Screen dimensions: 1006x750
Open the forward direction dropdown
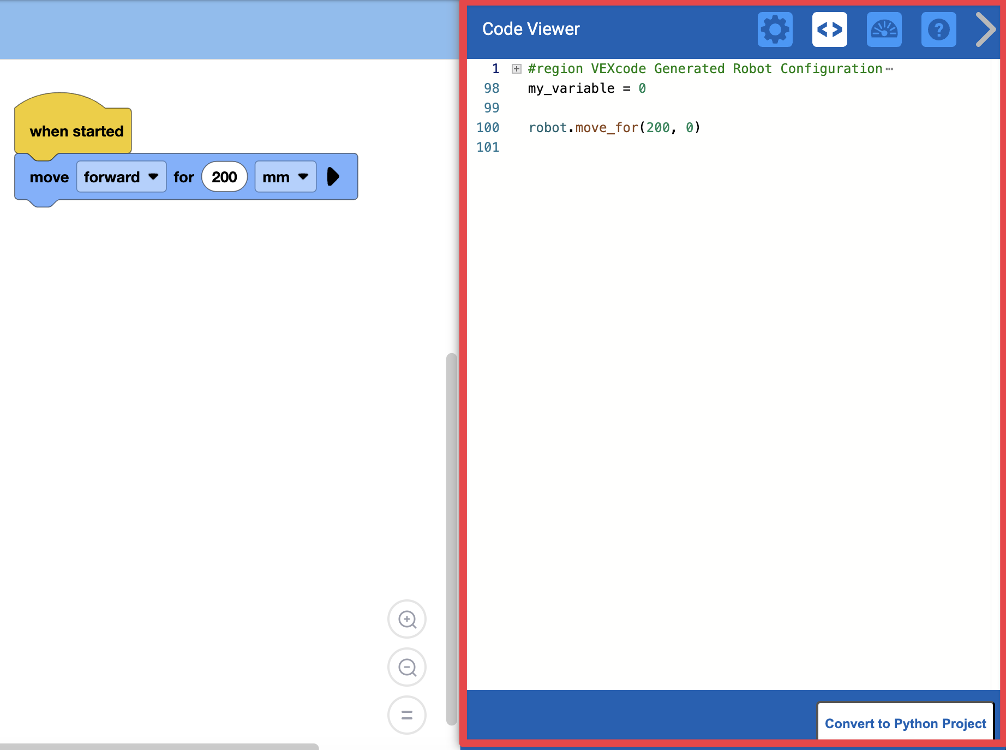[x=153, y=176]
